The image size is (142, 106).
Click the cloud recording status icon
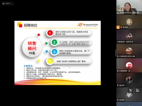(3, 3)
